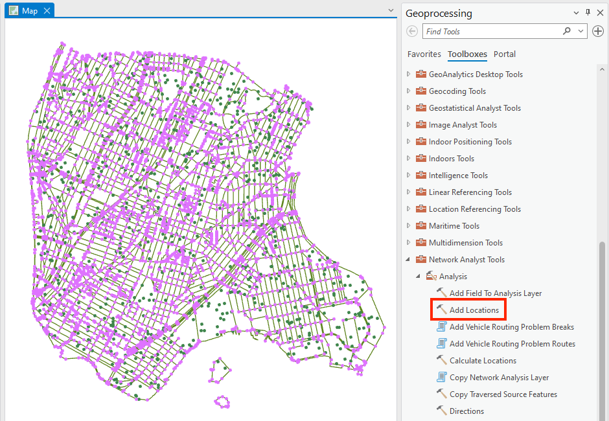Viewport: 609px width, 421px height.
Task: Click the Geocoding Tools toolbox icon
Action: (x=421, y=91)
